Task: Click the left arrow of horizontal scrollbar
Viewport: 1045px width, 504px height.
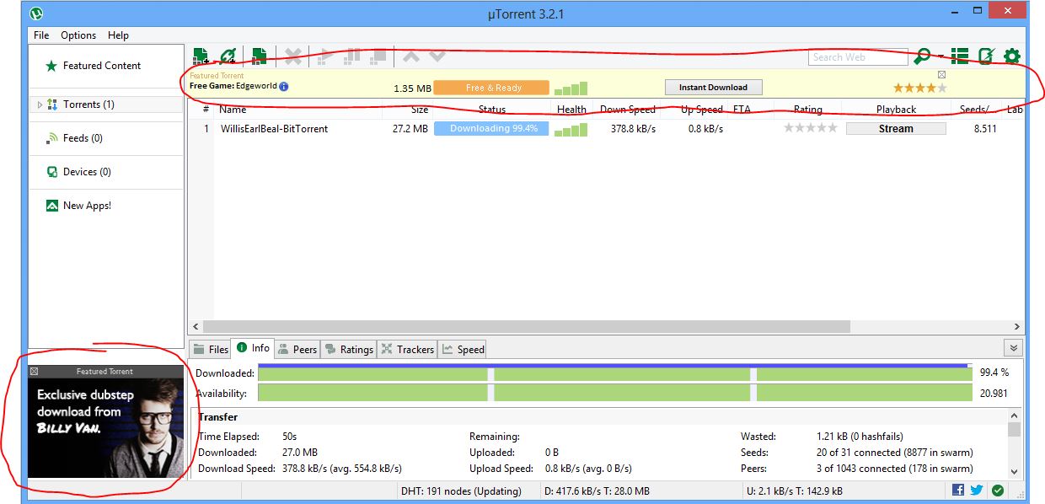Action: (x=196, y=326)
